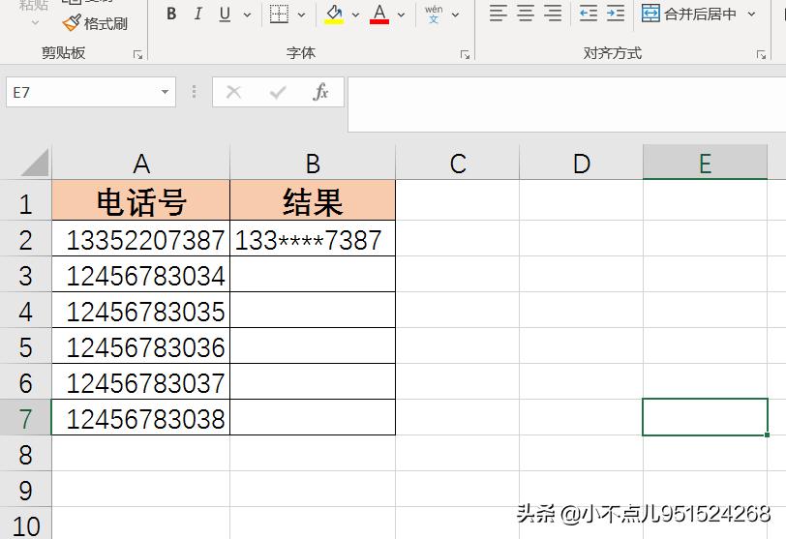Select cell with 12456783036
Image resolution: width=786 pixels, height=539 pixels.
click(x=141, y=346)
